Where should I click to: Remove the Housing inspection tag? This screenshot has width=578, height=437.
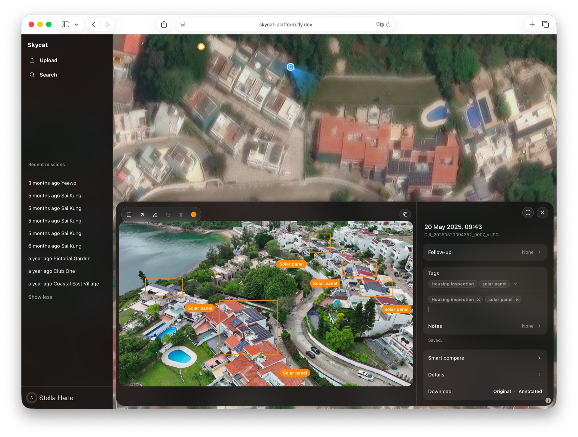pyautogui.click(x=478, y=300)
